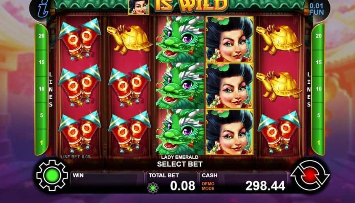Screen dimensions: 355x203
Task: Click the Cash balance 298.44
Action: click(265, 186)
